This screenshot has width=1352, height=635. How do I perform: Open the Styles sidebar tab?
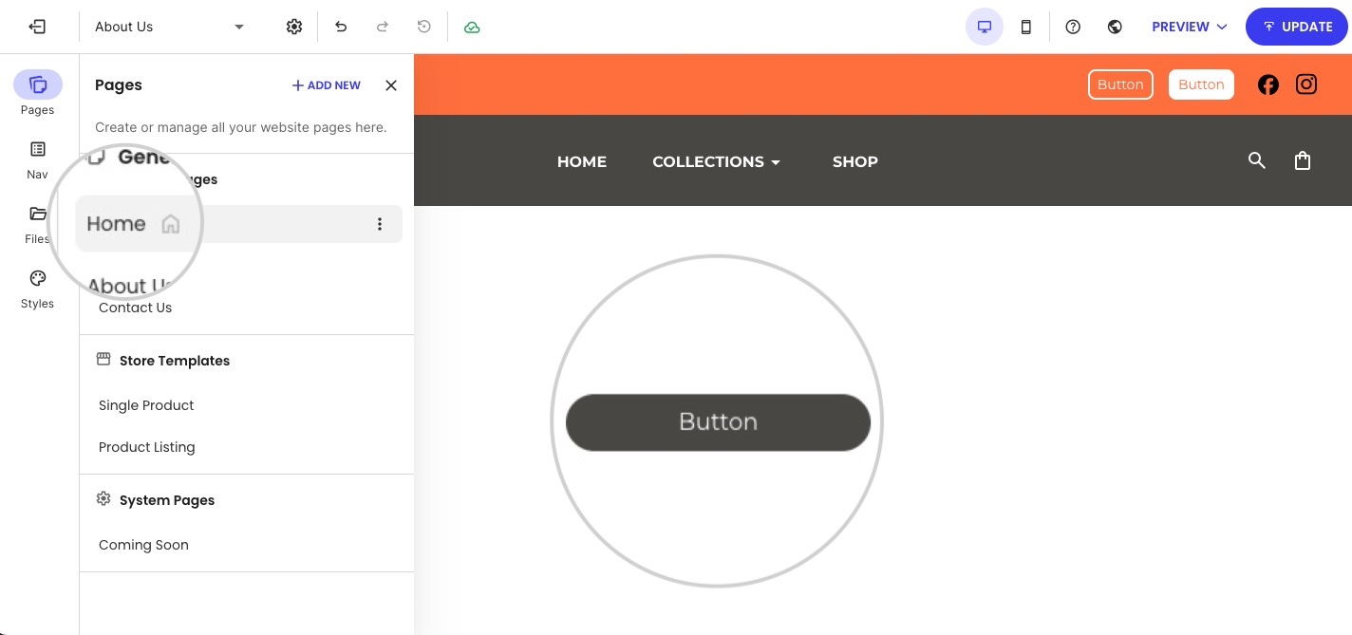point(38,289)
